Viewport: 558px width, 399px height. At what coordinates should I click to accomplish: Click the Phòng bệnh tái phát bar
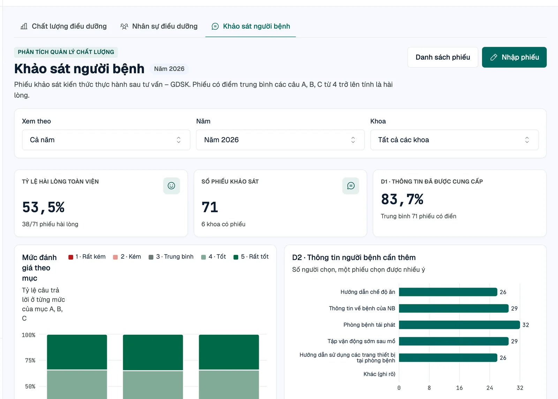point(459,325)
